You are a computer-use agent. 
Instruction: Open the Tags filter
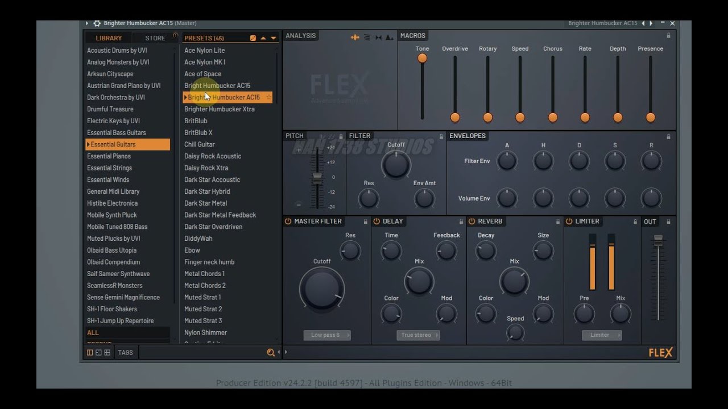point(125,353)
